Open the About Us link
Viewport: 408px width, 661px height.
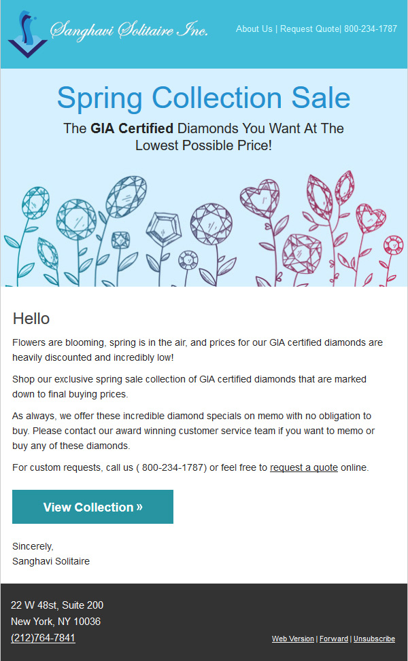pos(254,29)
